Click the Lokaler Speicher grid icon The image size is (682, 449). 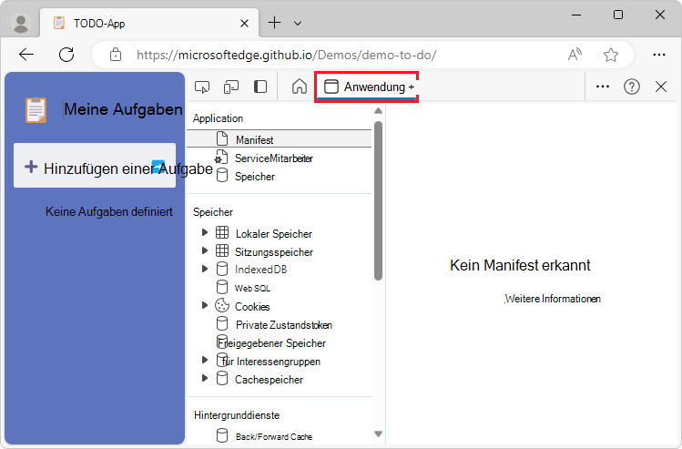pos(222,232)
